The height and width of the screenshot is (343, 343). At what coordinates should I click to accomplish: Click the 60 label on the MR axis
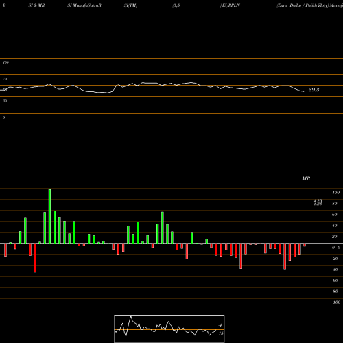335,215
